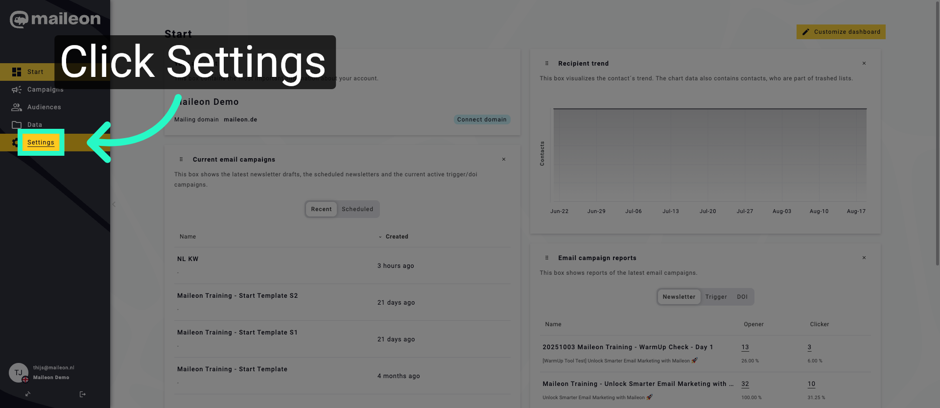Click the maileon logo

click(55, 20)
